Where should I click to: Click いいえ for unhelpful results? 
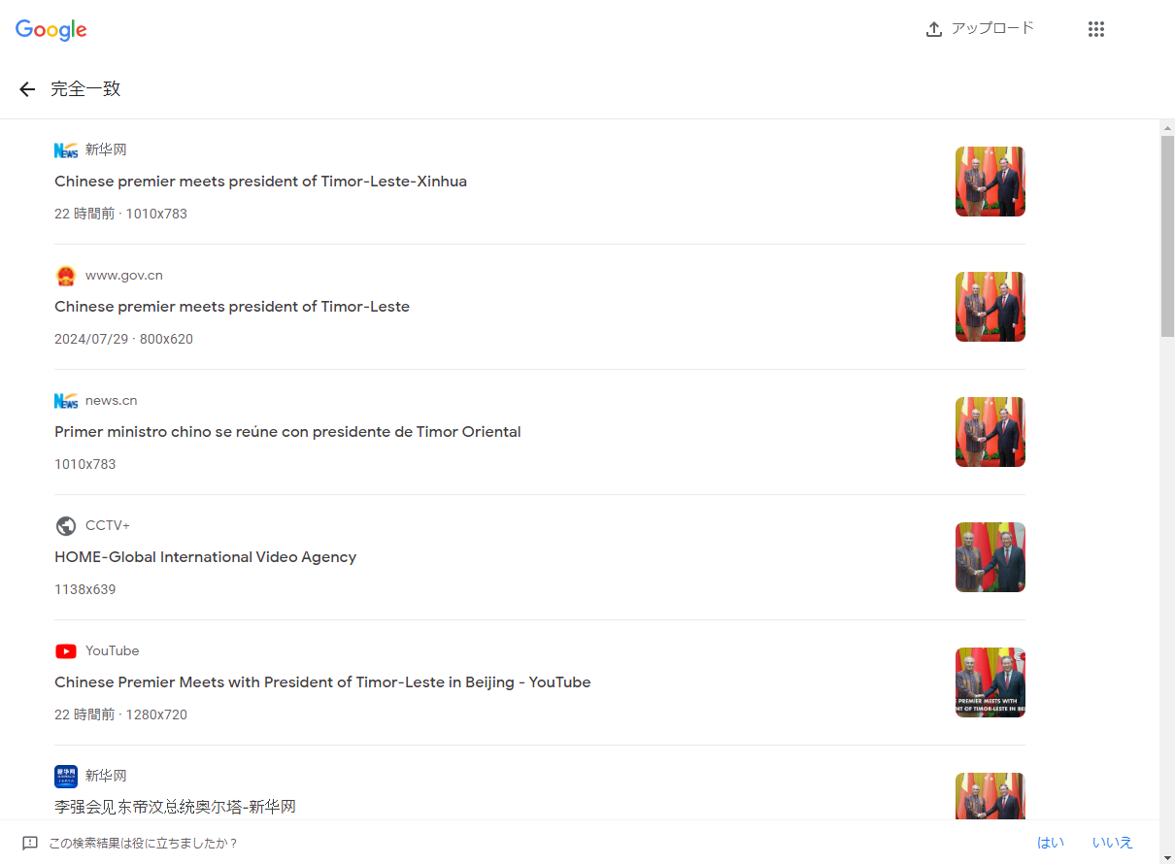coord(1112,843)
